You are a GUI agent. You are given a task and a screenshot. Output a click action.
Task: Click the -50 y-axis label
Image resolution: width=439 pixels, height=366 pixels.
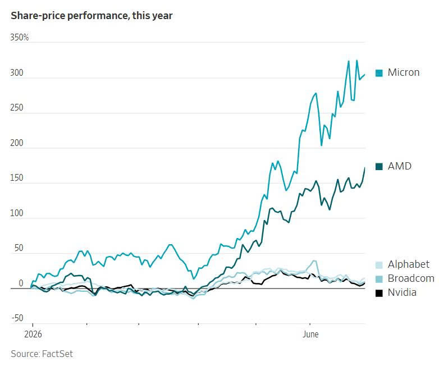[17, 318]
